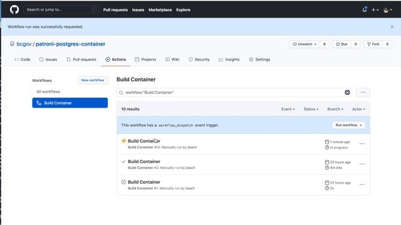The width and height of the screenshot is (401, 225).
Task: Switch to the repository Issues tab
Action: click(48, 59)
